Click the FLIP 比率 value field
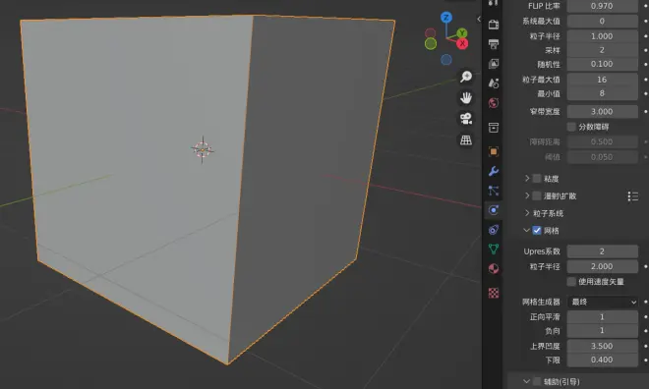Image resolution: width=649 pixels, height=389 pixels. 602,6
